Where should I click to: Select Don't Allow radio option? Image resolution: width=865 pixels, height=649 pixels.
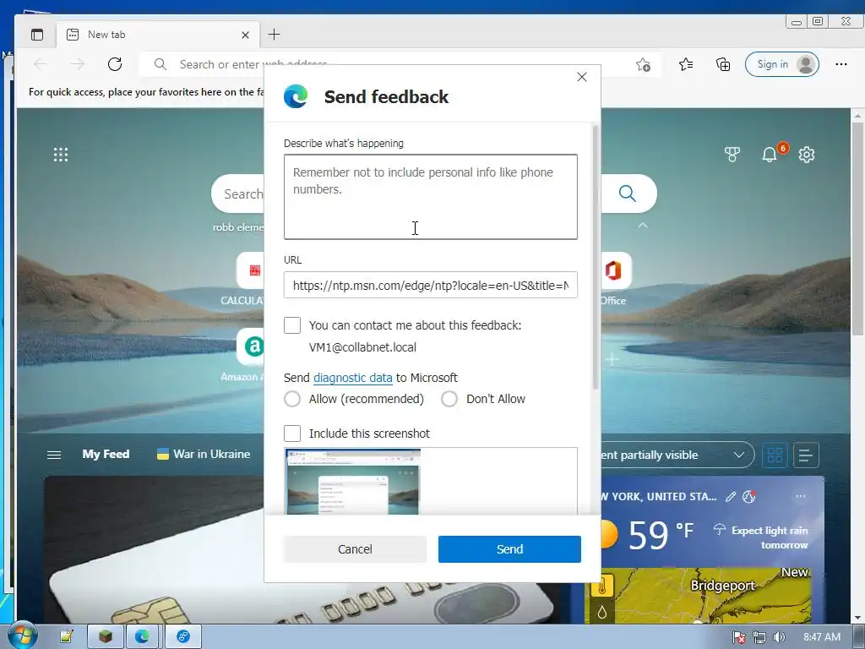click(x=449, y=399)
